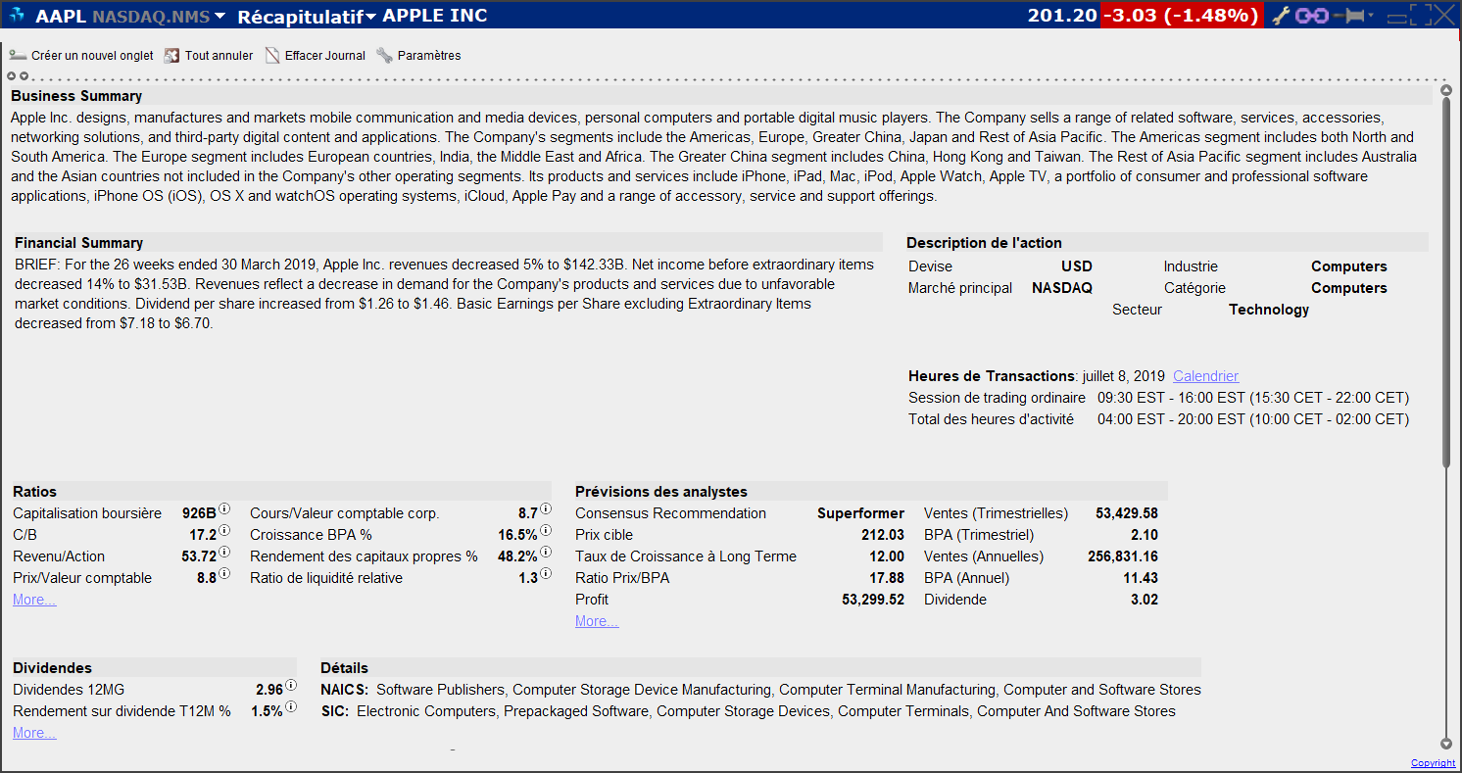The height and width of the screenshot is (773, 1462).
Task: Click the Dividende forecast value 3.02
Action: coord(1145,600)
